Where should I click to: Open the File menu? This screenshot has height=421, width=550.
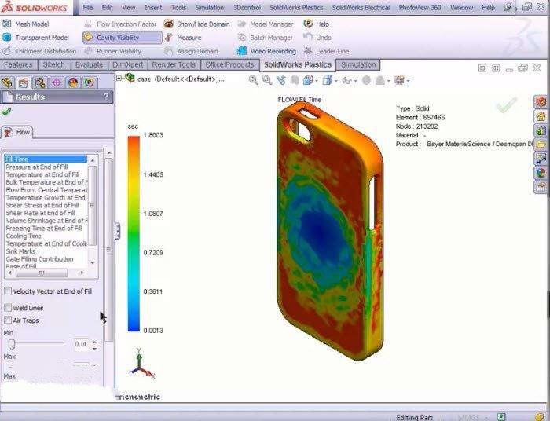[88, 7]
